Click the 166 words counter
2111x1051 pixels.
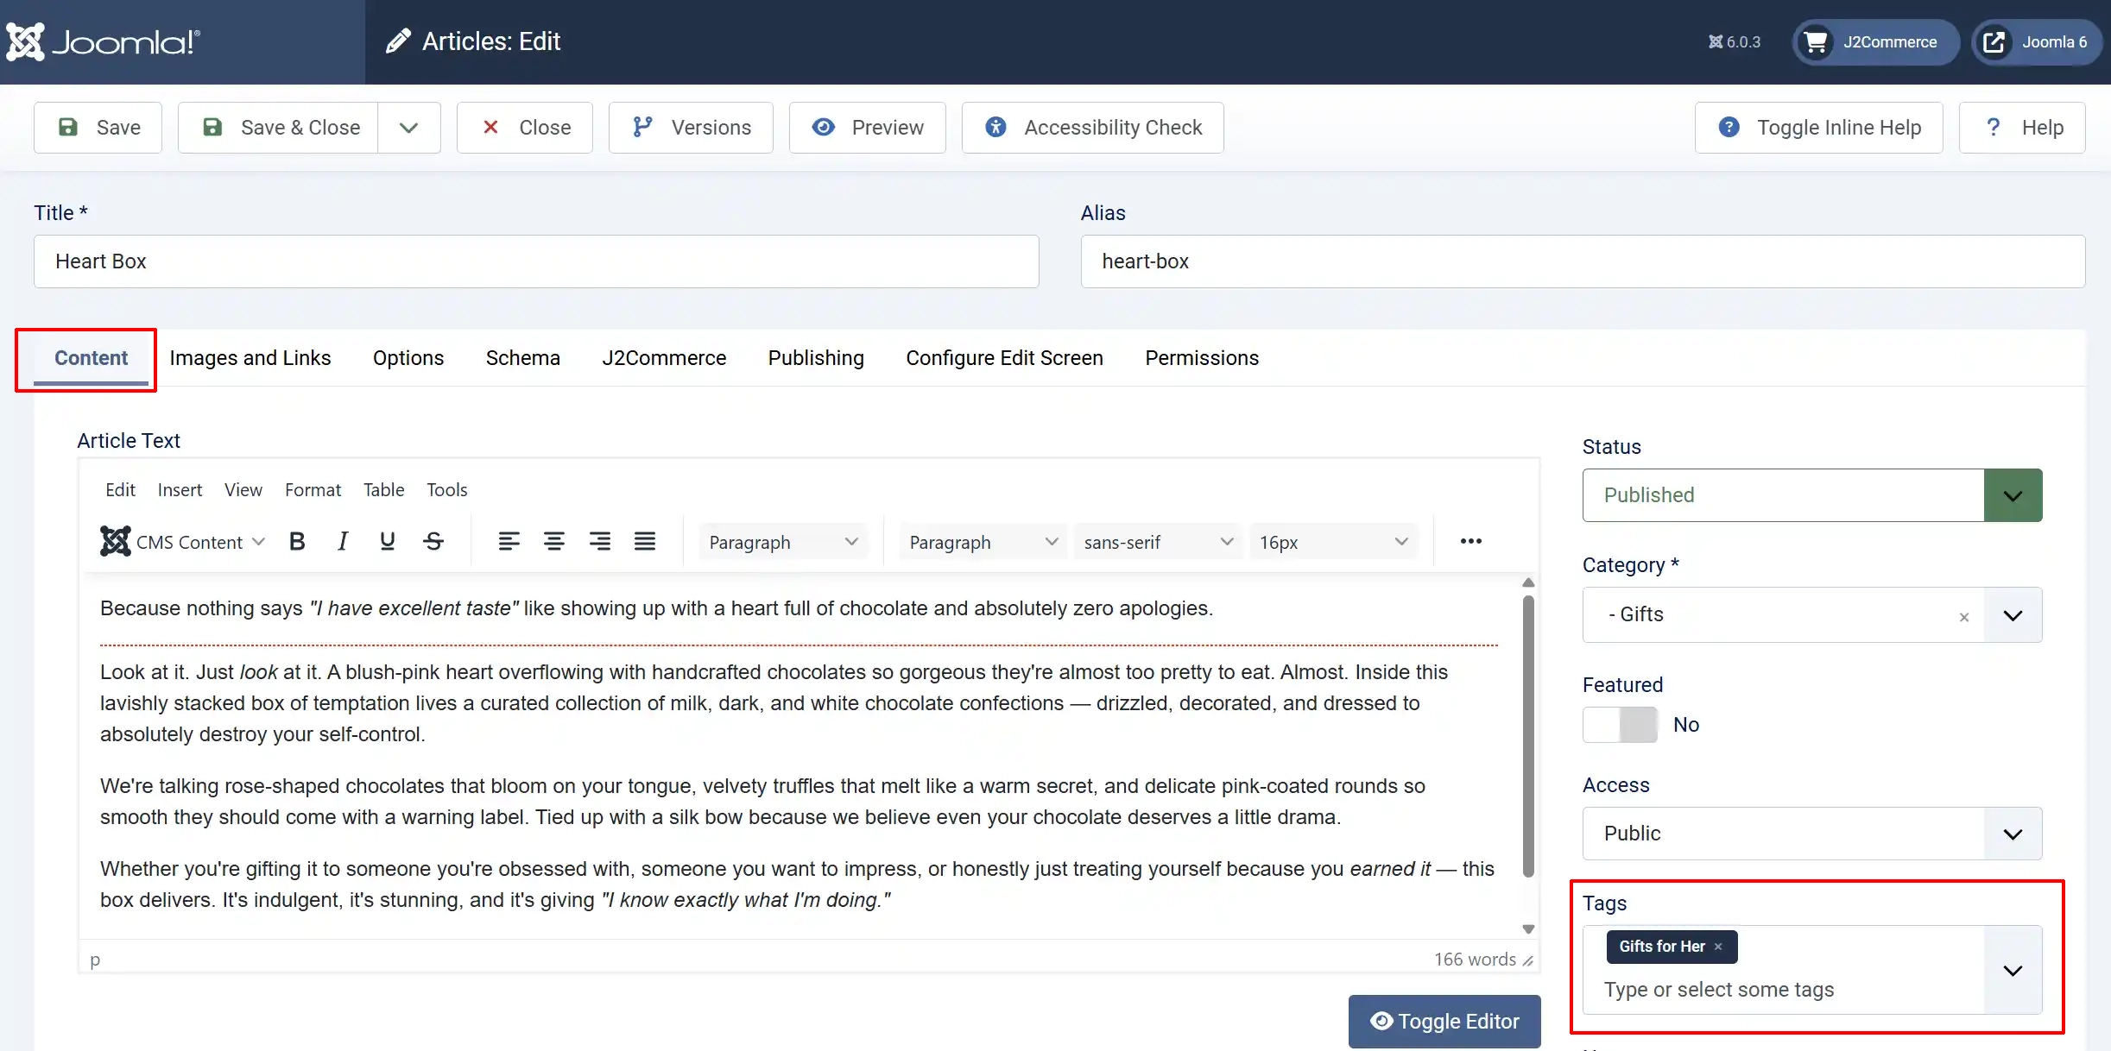click(1475, 960)
